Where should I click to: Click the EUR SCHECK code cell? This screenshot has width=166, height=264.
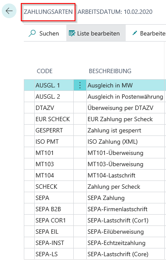pos(54,119)
